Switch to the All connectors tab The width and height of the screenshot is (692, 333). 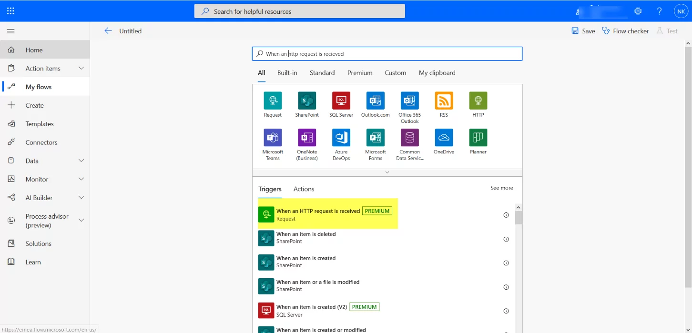point(262,73)
